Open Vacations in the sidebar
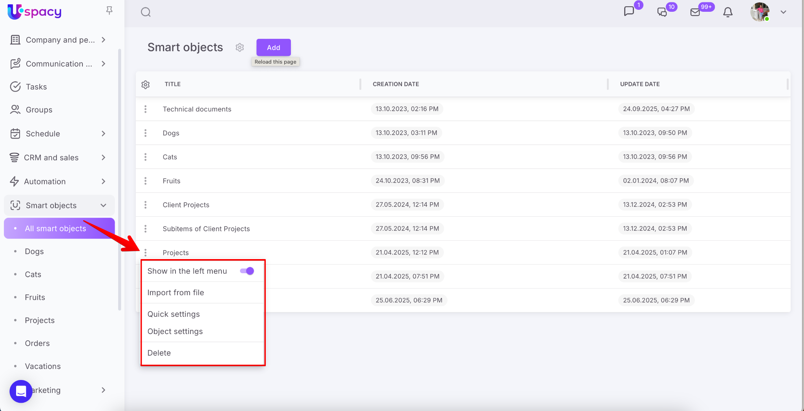Viewport: 804px width, 411px height. (43, 366)
